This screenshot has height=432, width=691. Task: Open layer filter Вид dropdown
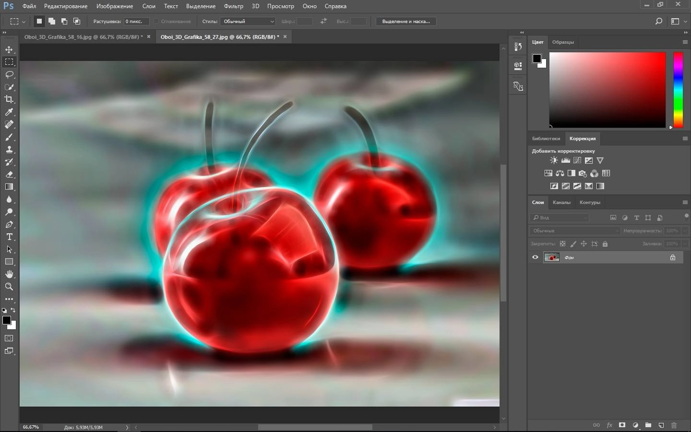point(560,217)
